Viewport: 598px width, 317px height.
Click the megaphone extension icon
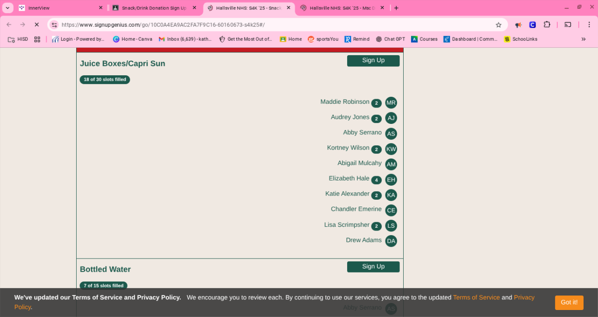(518, 25)
